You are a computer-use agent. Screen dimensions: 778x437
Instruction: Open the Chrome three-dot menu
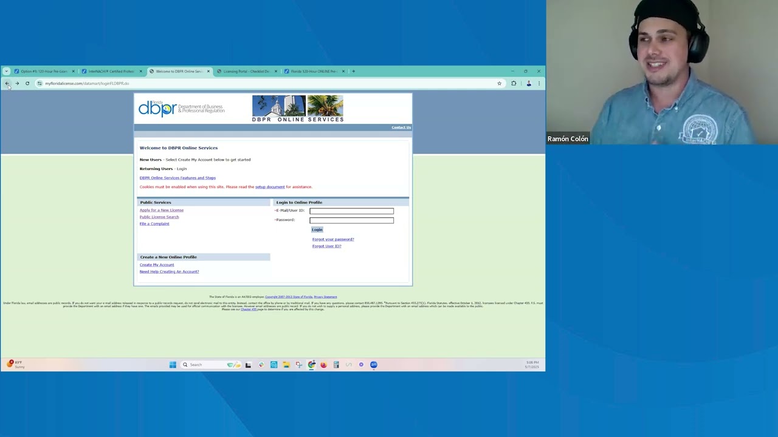click(x=539, y=83)
